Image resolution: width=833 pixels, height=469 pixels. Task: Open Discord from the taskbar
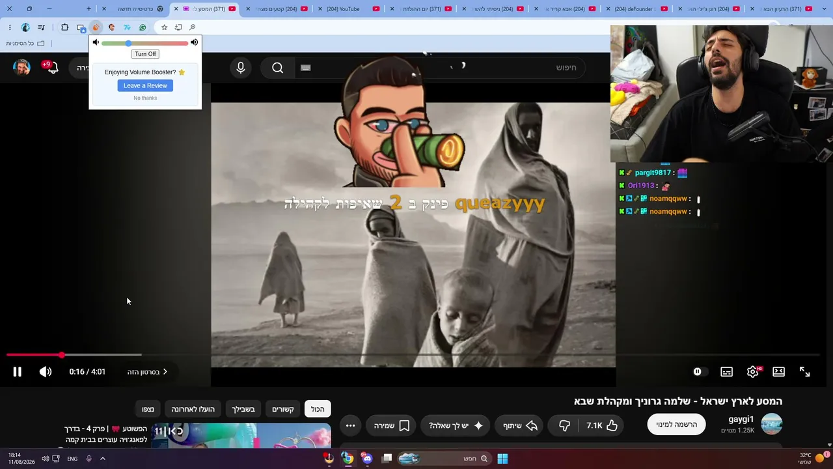coord(368,459)
